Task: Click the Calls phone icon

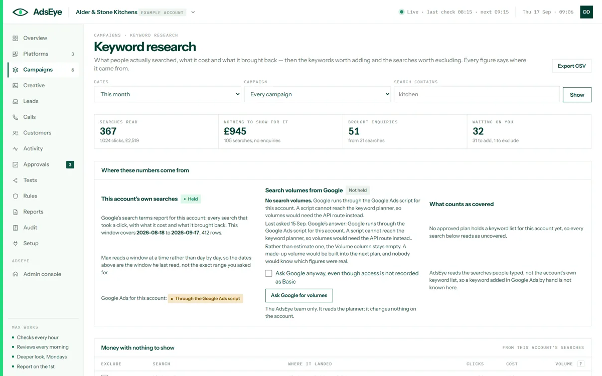Action: (16, 117)
